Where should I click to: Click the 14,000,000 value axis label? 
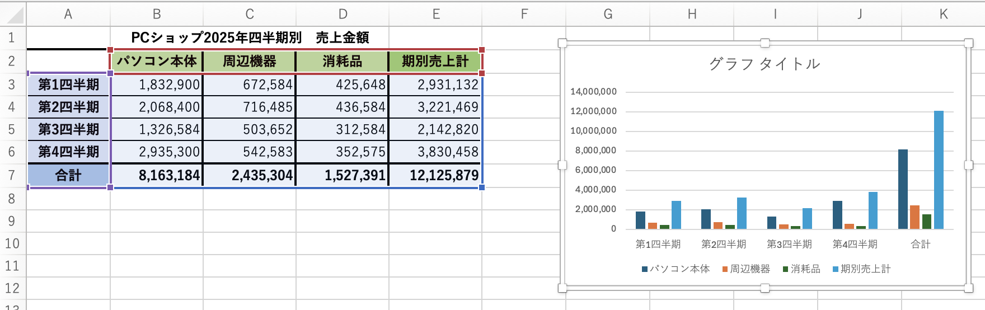[593, 92]
